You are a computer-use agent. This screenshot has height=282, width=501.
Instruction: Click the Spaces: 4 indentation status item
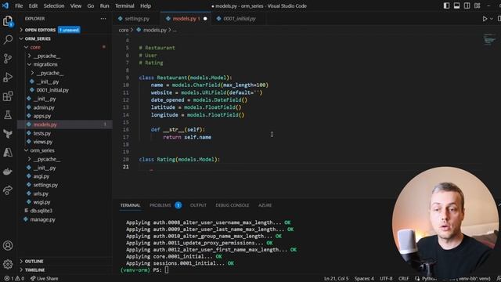pos(364,279)
